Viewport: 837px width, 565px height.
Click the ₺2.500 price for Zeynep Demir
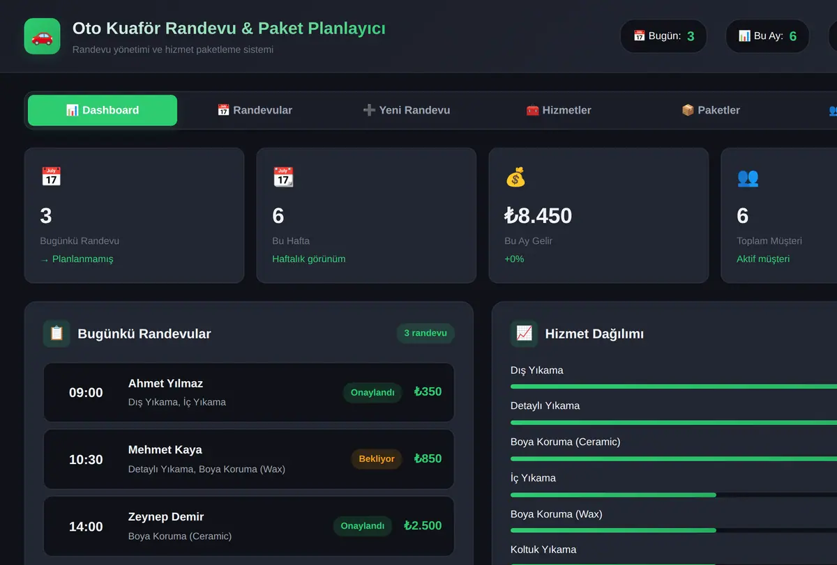pos(423,525)
